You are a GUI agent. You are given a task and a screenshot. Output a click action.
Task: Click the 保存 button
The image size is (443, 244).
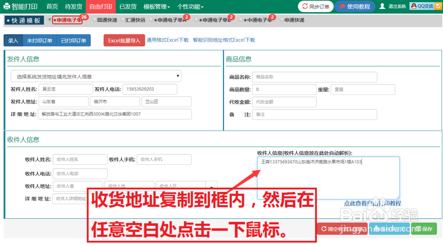click(x=424, y=229)
